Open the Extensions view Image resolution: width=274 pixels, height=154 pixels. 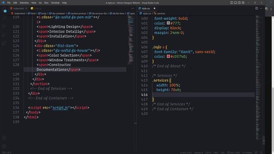coord(4,43)
